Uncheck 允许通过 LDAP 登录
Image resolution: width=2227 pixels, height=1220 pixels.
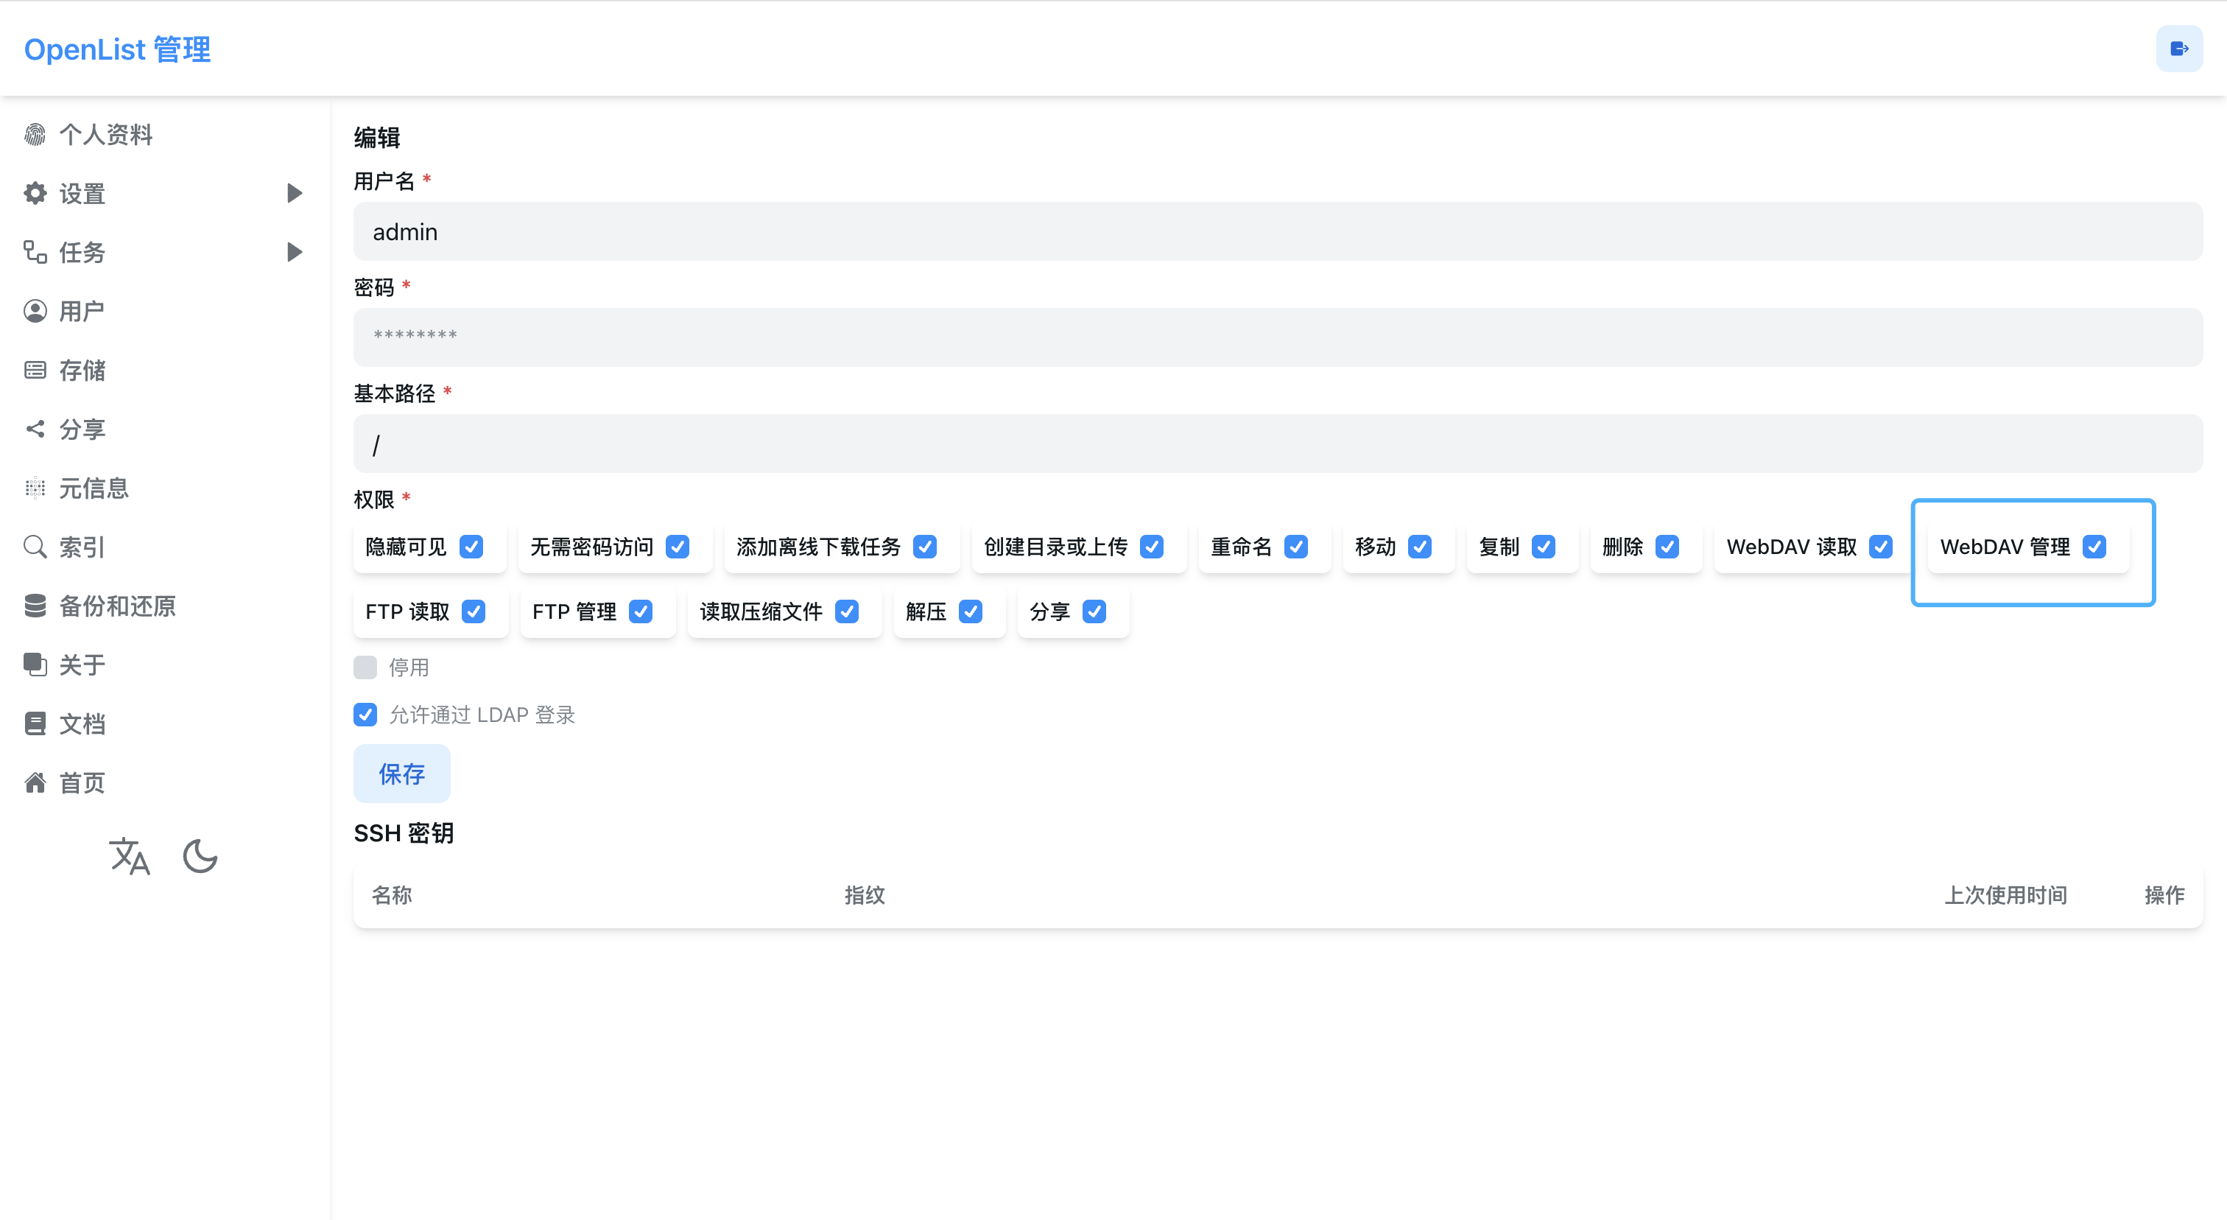point(365,714)
